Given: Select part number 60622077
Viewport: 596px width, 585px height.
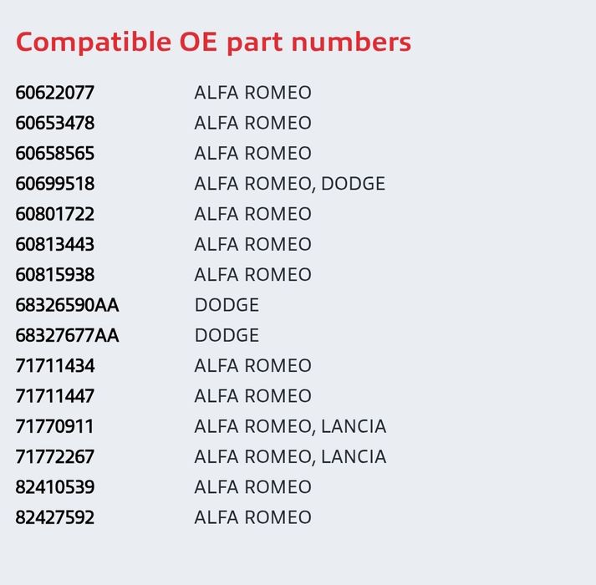Looking at the screenshot, I should tap(54, 93).
